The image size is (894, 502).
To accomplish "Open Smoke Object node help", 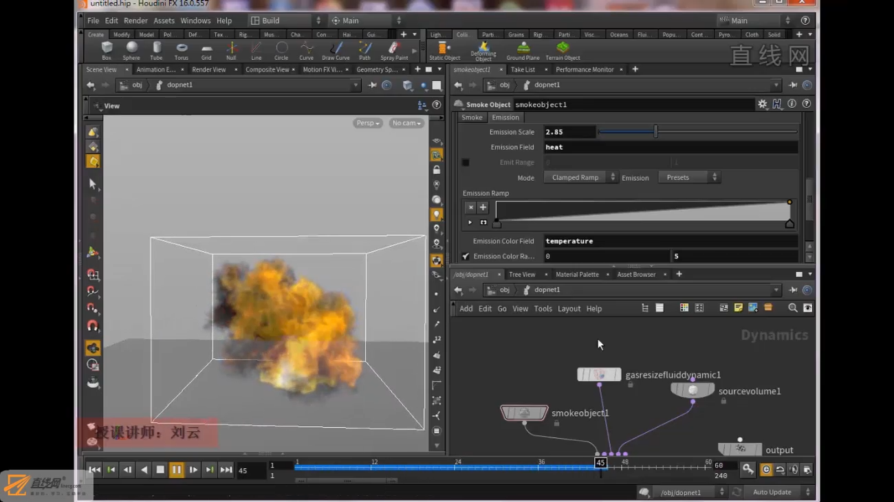I will pos(807,105).
